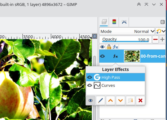The image size is (167, 120).
Task: Select the 00-from-can layer name
Action: click(x=153, y=56)
